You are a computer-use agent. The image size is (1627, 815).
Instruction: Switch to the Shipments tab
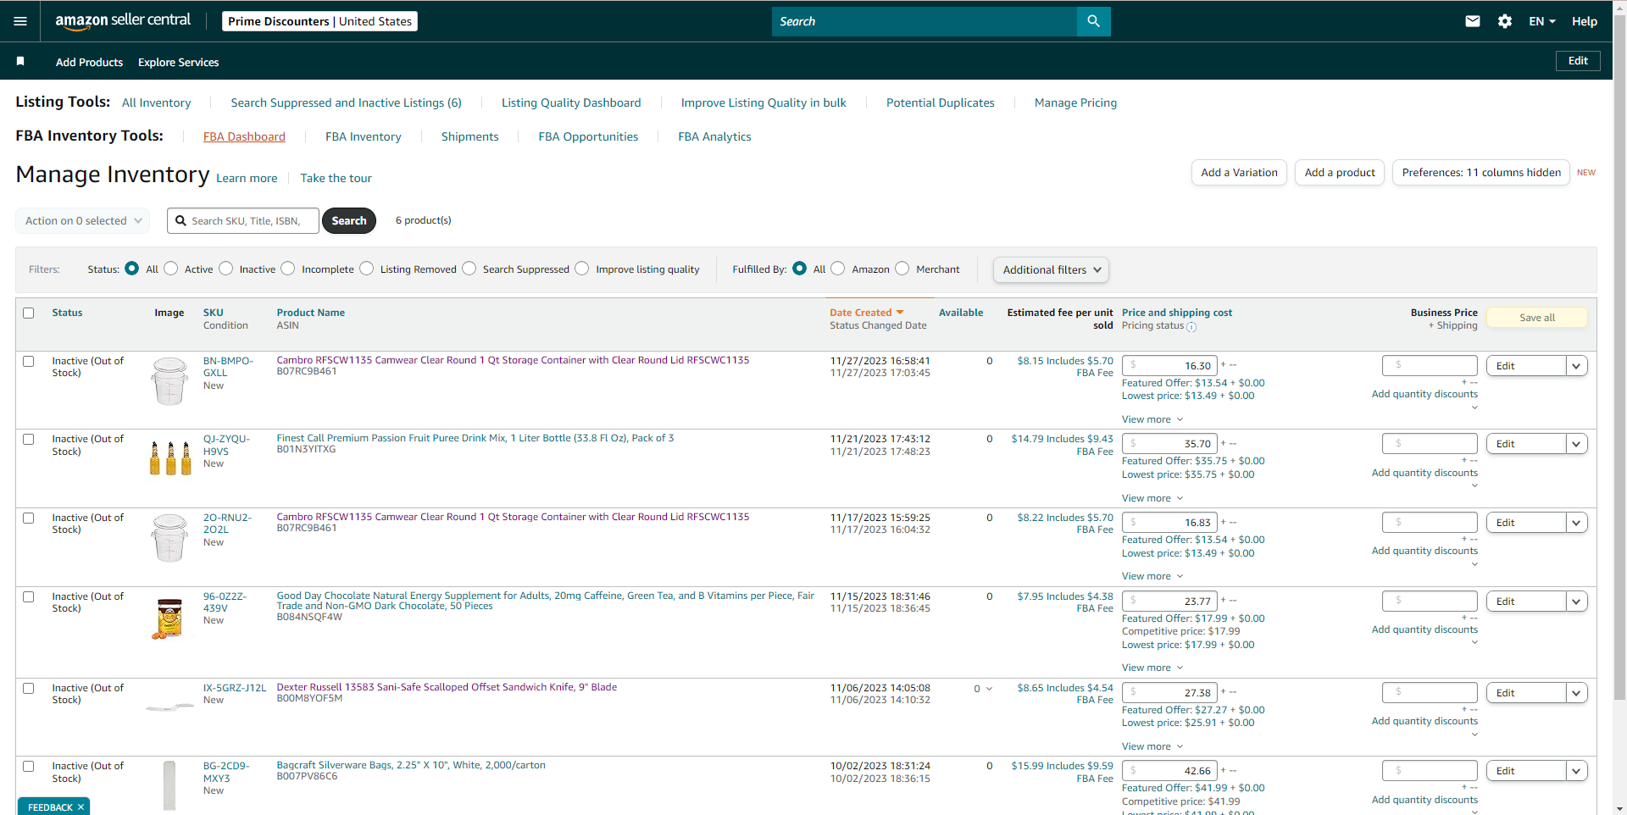point(469,136)
